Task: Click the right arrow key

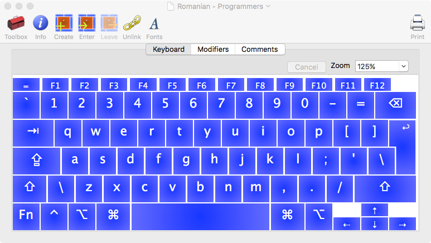Action: tap(403, 223)
